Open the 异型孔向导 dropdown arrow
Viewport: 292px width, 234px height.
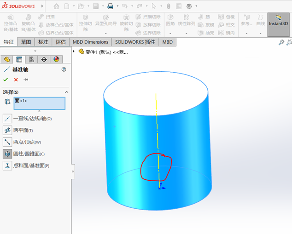[106, 34]
